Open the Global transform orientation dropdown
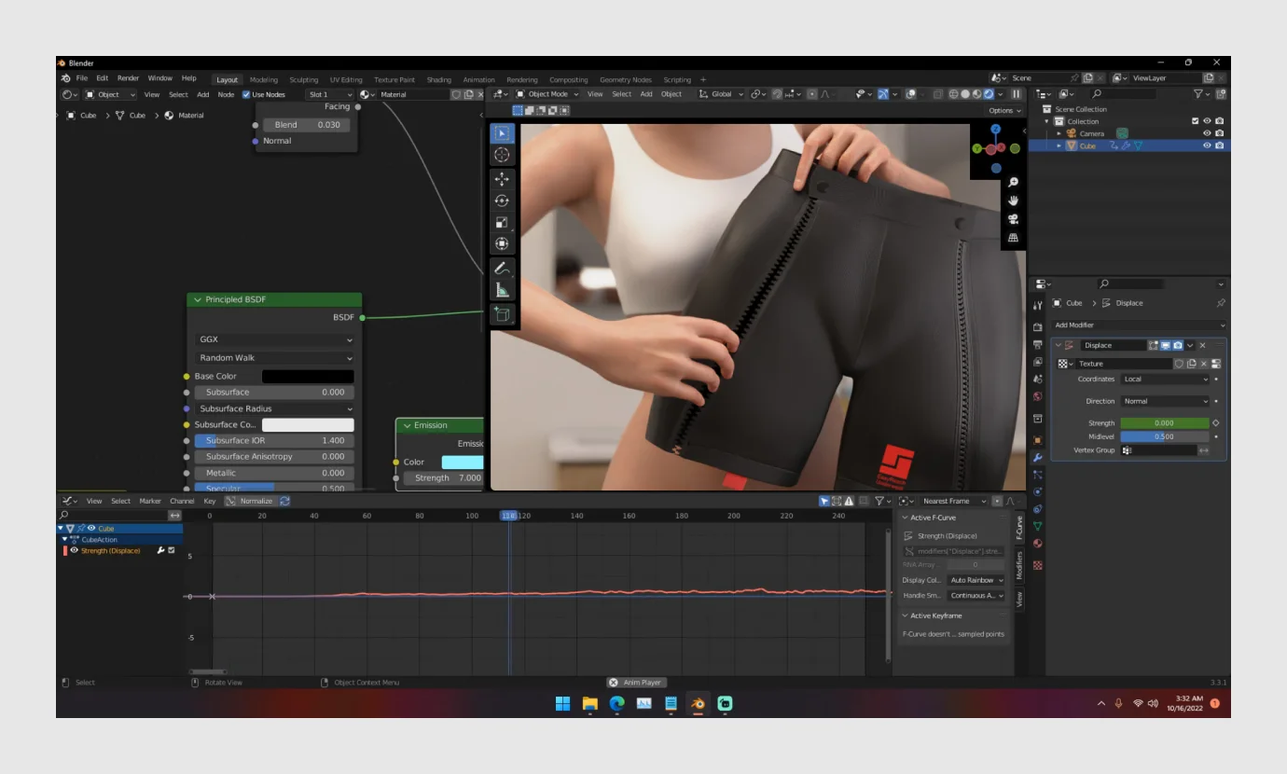 tap(722, 94)
